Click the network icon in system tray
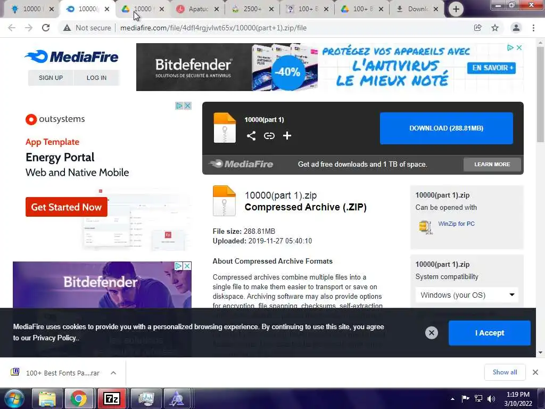This screenshot has height=409, width=545. click(478, 398)
